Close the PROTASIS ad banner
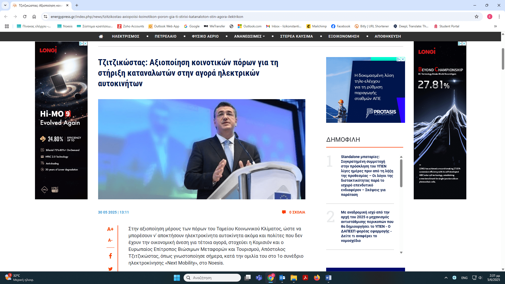This screenshot has width=505, height=284. [403, 59]
